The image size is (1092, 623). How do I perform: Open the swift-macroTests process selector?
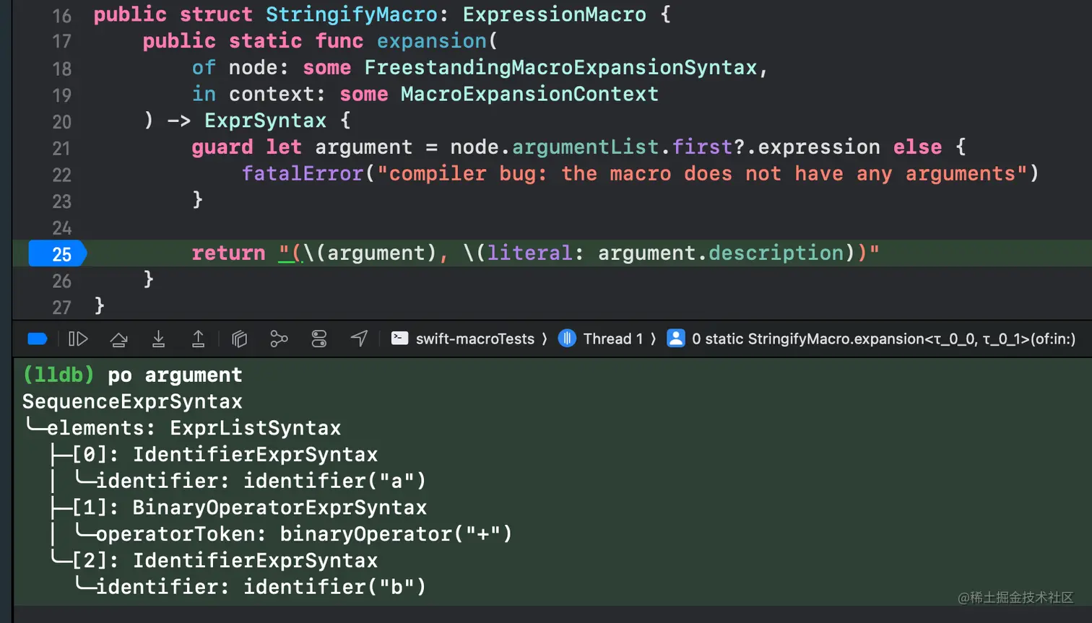(463, 339)
